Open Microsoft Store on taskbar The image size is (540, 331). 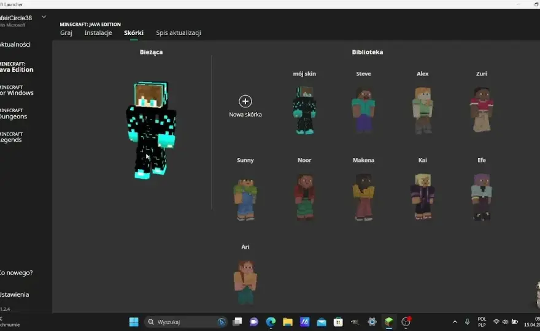(x=338, y=322)
